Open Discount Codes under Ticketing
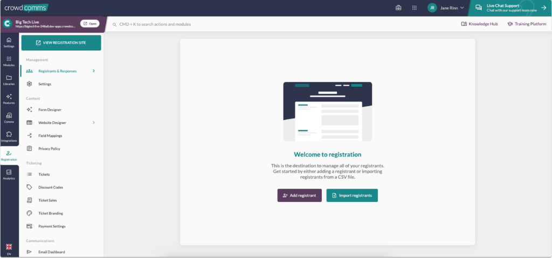Viewport: 552px width, 258px height. [50, 187]
